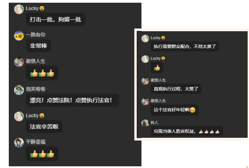Viewport: 249px width, 168px height.
Task: Click emoji face in 这个法官好年轻啊 message
Action: pyautogui.click(x=192, y=110)
